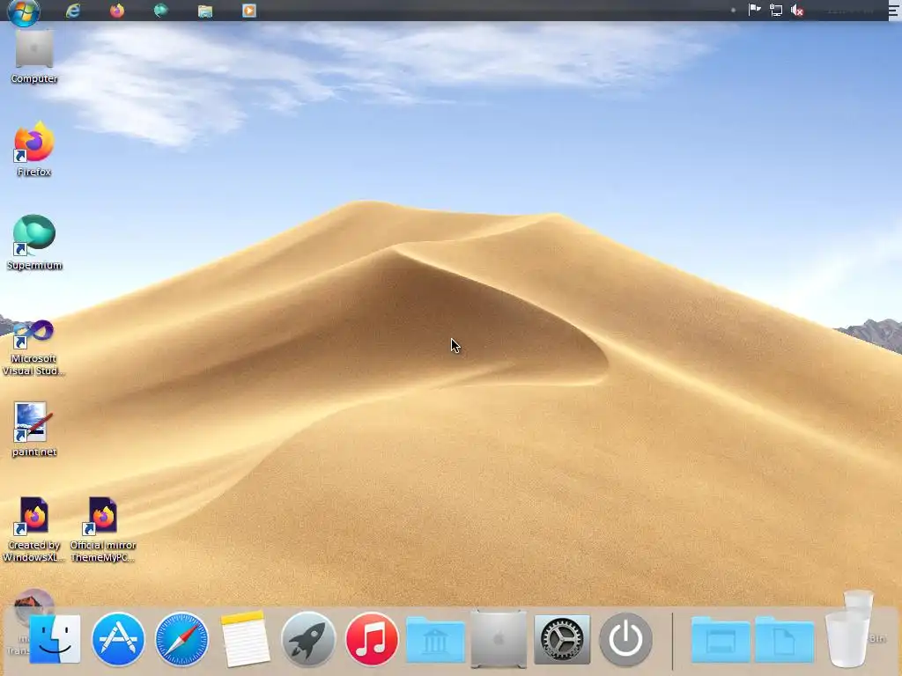Show hidden tray icons via dot
Viewport: 902px width, 676px height.
coord(733,11)
